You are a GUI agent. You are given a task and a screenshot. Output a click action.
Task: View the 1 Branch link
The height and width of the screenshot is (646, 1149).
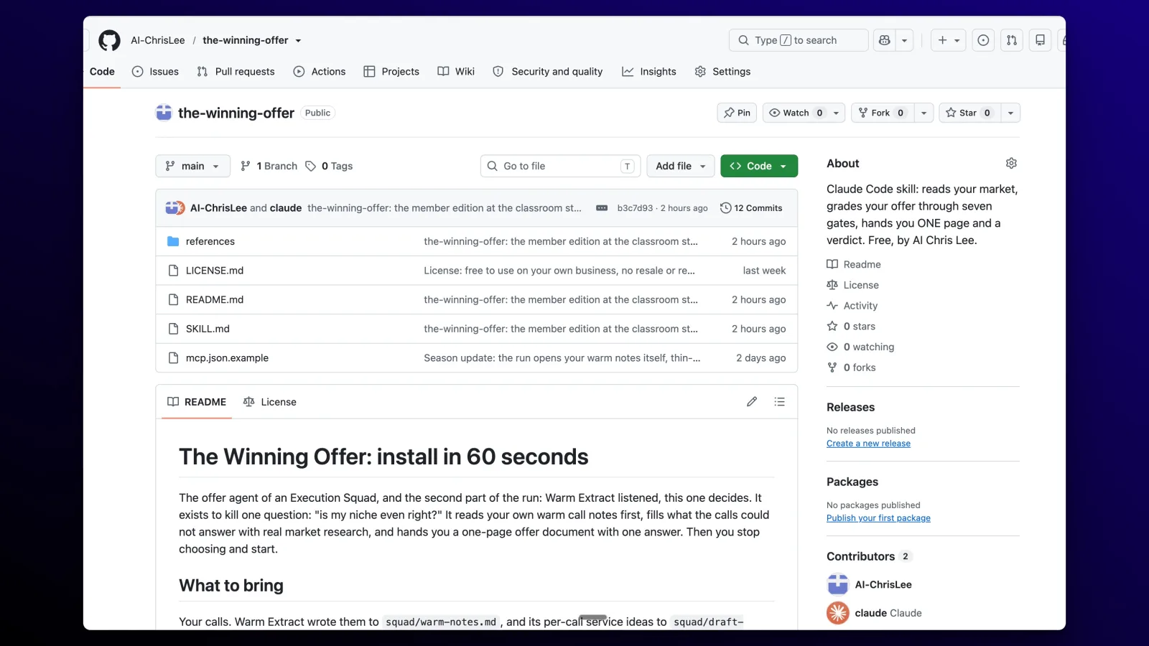[269, 166]
